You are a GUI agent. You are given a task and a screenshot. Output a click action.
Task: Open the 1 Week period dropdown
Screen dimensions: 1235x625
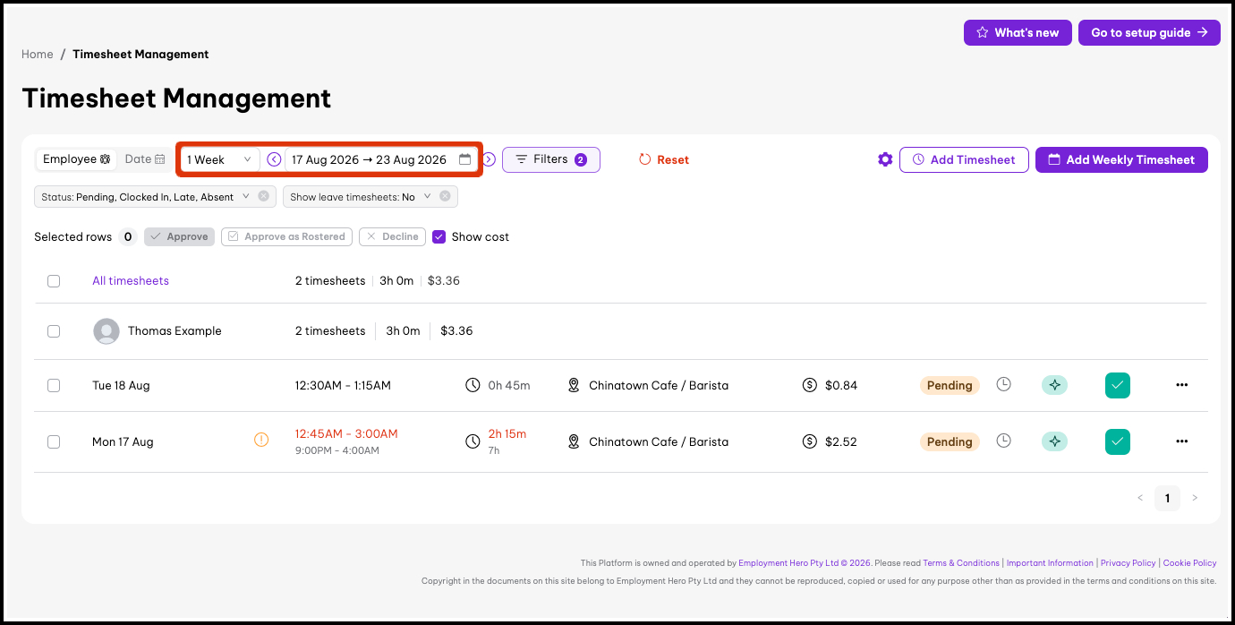(x=219, y=159)
